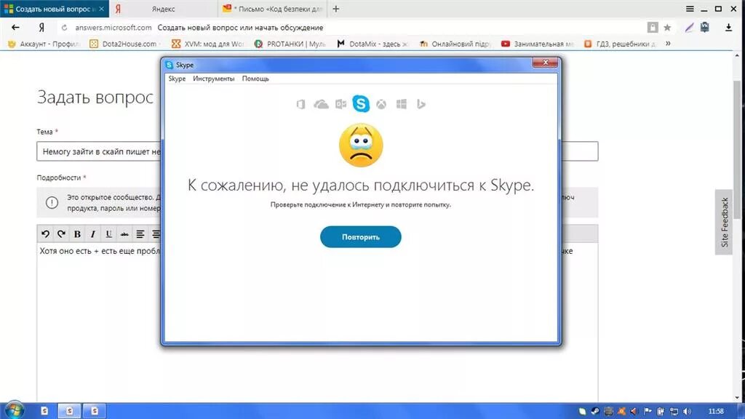Open the XVM: мод для bookmark
745x419 pixels.
207,44
